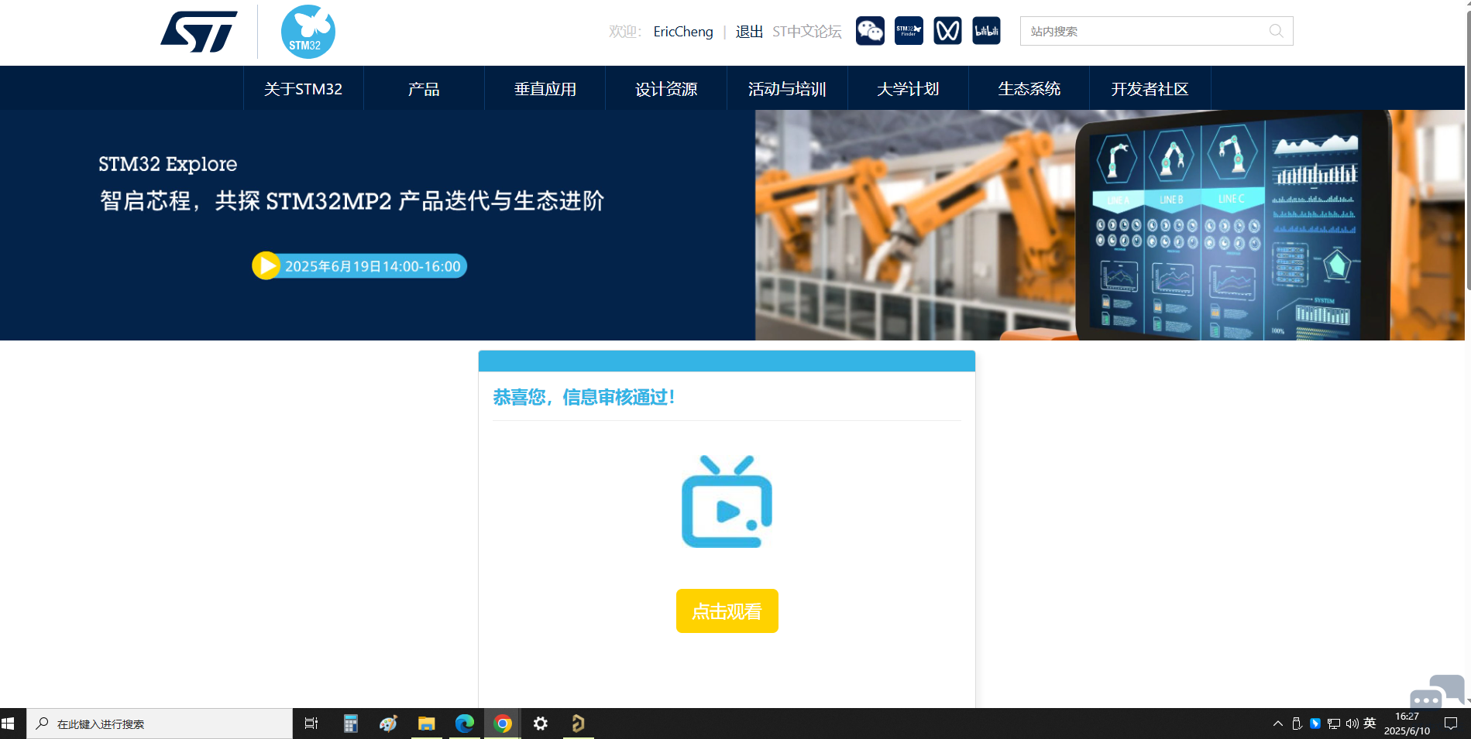The width and height of the screenshot is (1471, 739).
Task: Open the yellow arrow app on taskbar
Action: (578, 724)
